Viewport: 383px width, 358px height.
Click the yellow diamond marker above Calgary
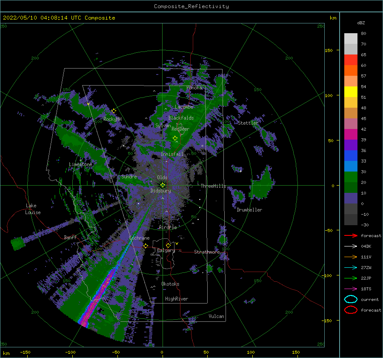(x=168, y=245)
